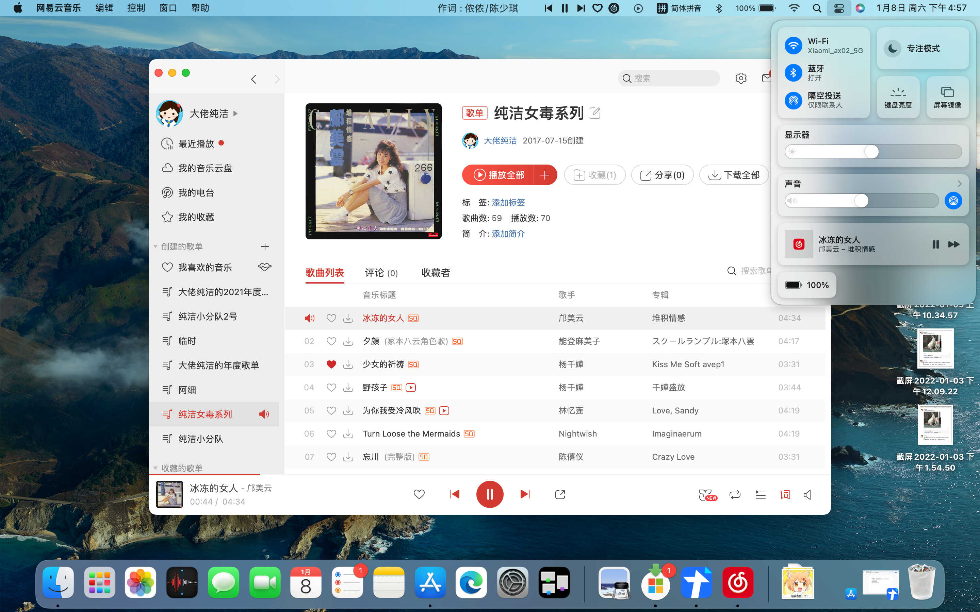Switch to the 评论 tab
Viewport: 980px width, 612px height.
click(381, 273)
